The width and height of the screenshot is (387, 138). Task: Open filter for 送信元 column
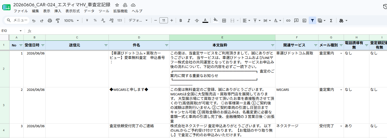[x=106, y=45]
